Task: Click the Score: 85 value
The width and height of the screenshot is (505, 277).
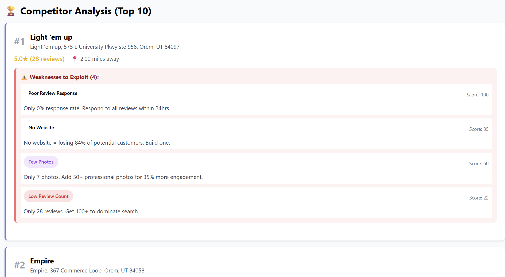Action: pos(479,129)
